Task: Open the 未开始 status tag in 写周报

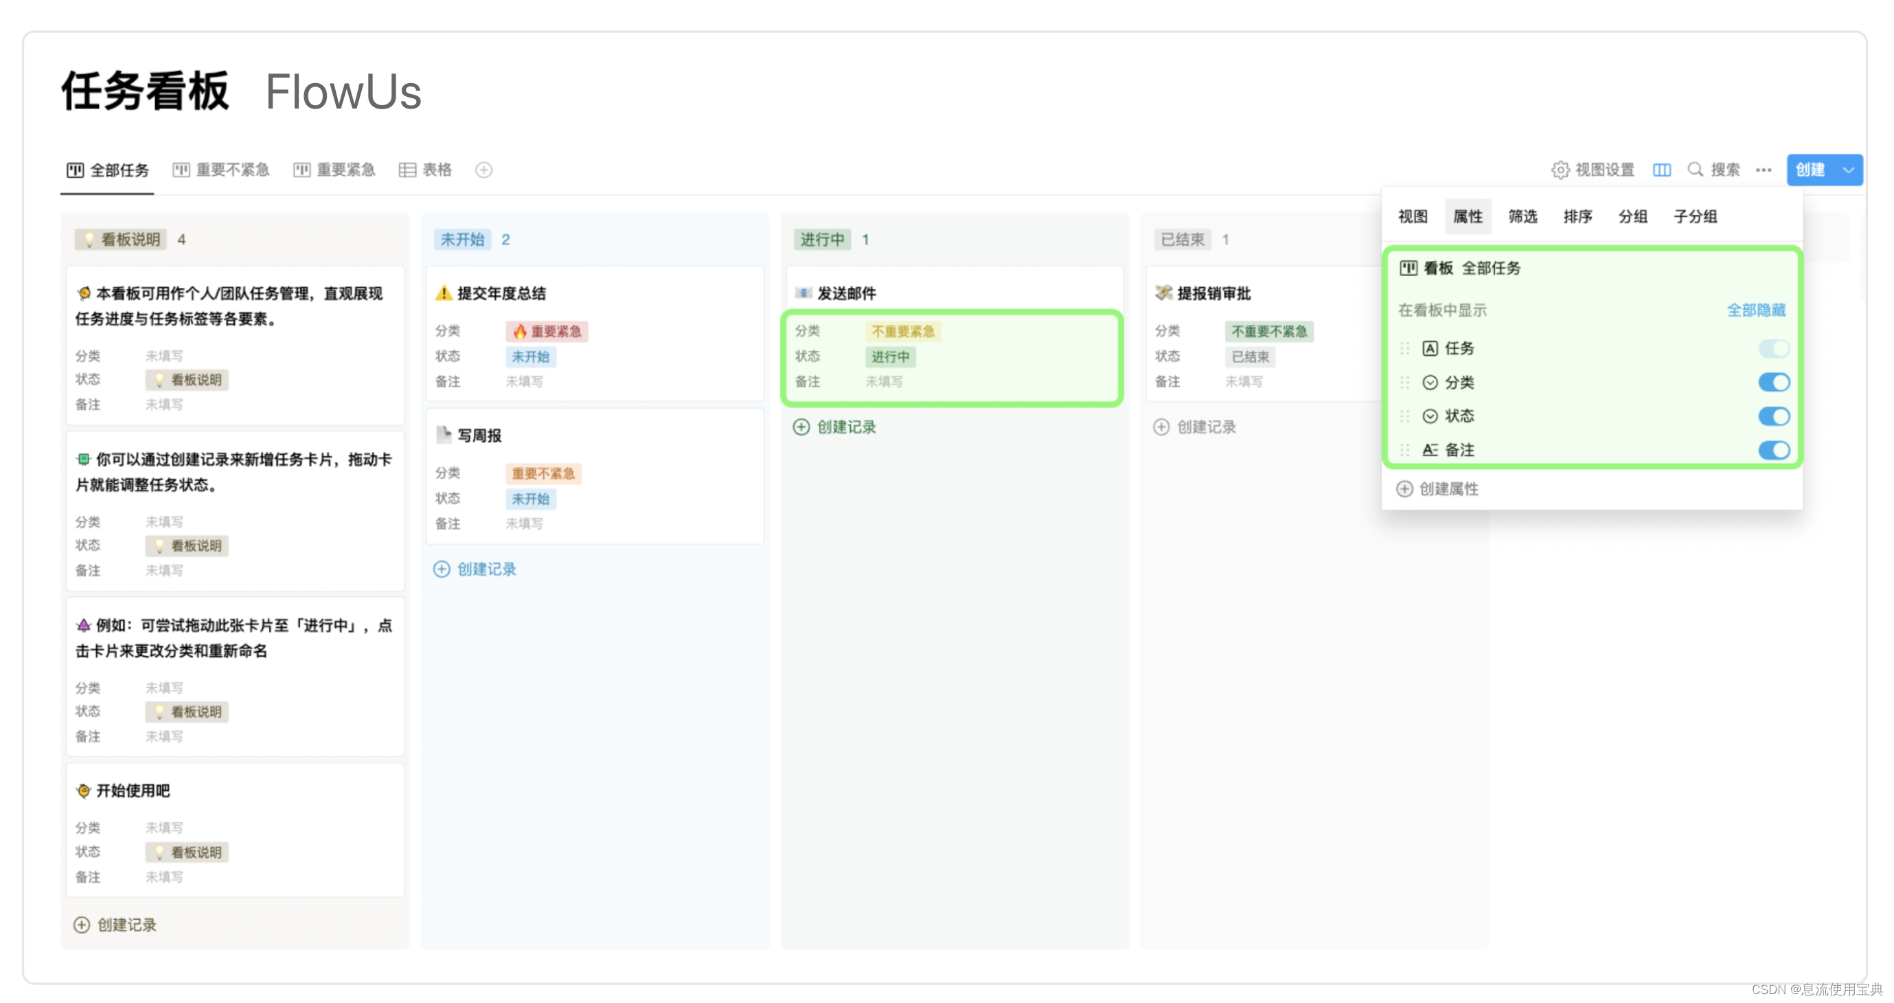Action: [x=530, y=499]
